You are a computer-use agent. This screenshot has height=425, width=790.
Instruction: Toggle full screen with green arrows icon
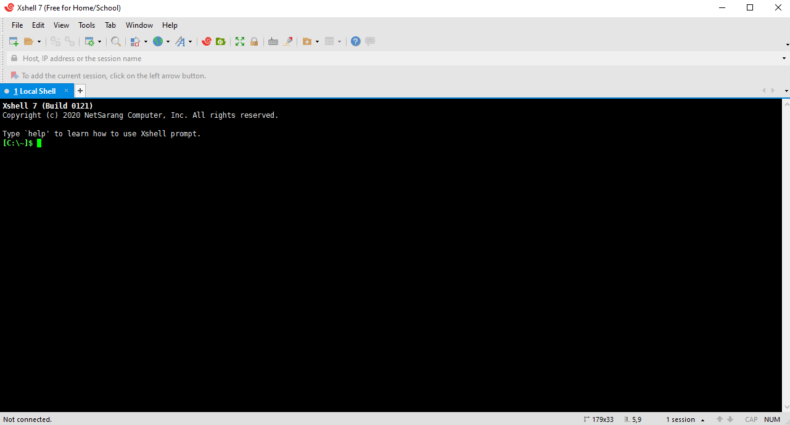click(x=240, y=41)
